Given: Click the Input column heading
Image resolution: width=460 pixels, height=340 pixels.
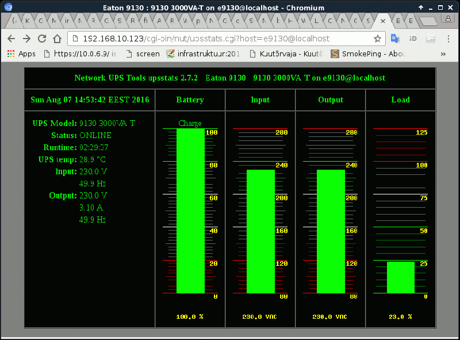Looking at the screenshot, I should (260, 100).
